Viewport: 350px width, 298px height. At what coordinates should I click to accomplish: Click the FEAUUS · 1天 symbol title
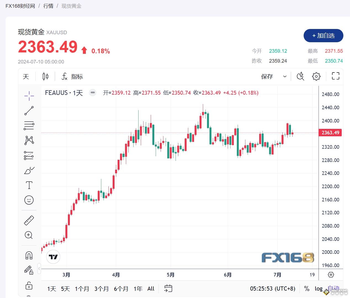[64, 93]
